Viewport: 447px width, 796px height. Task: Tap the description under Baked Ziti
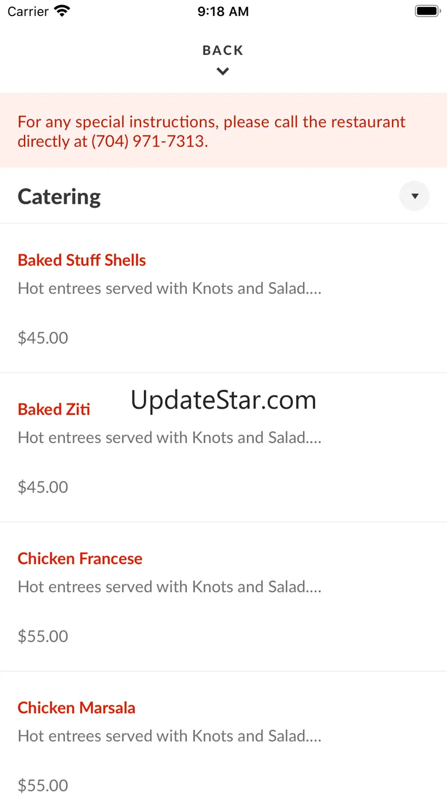170,437
